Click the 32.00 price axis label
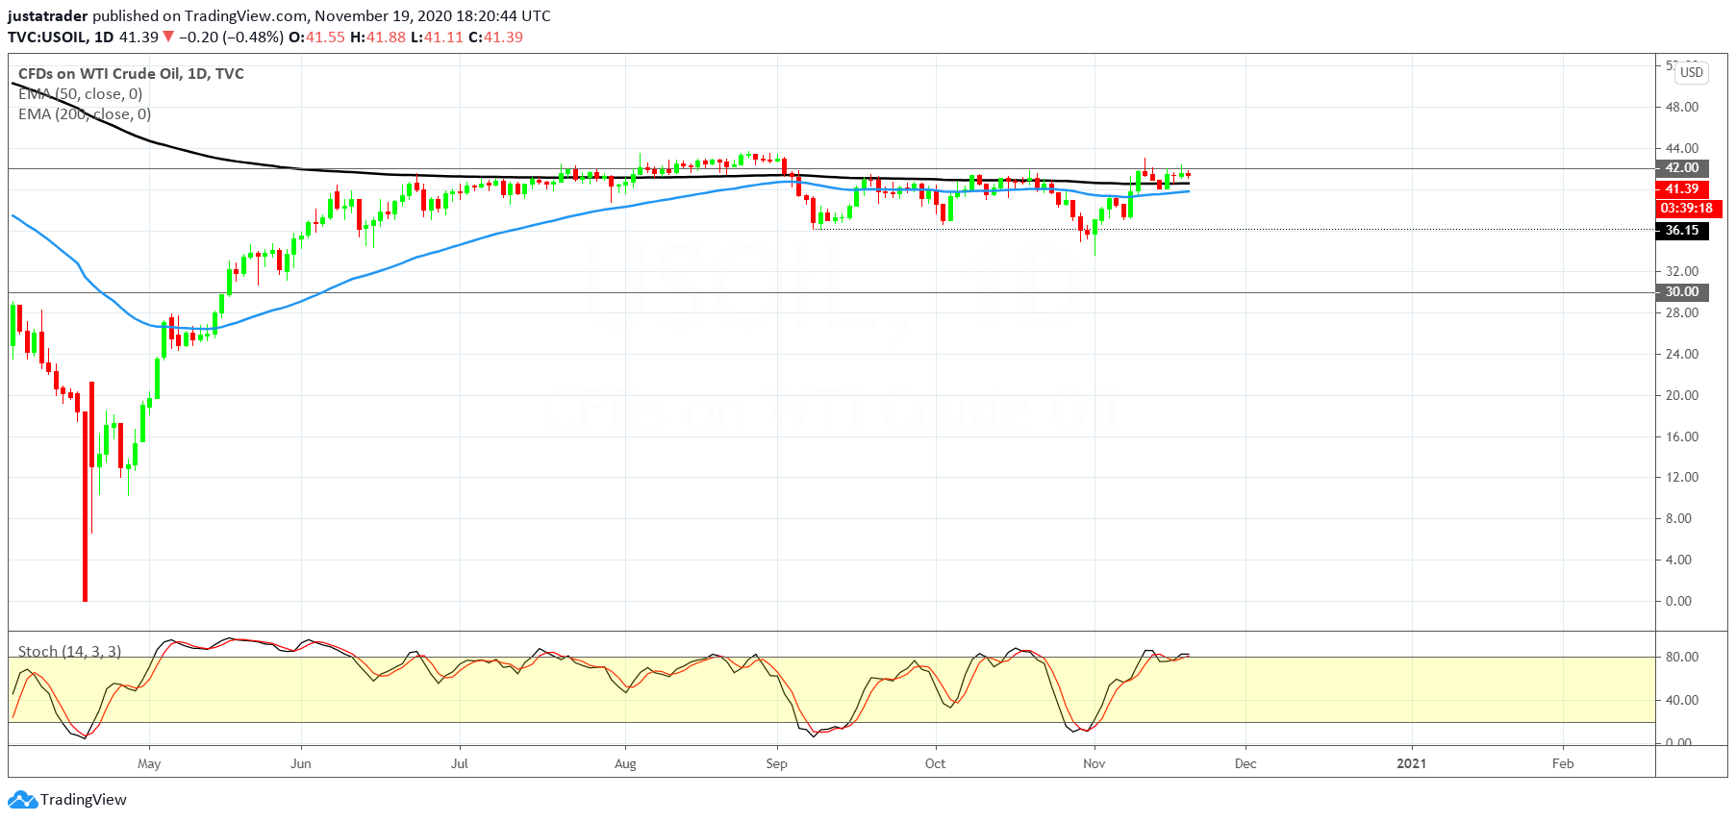 [1682, 271]
